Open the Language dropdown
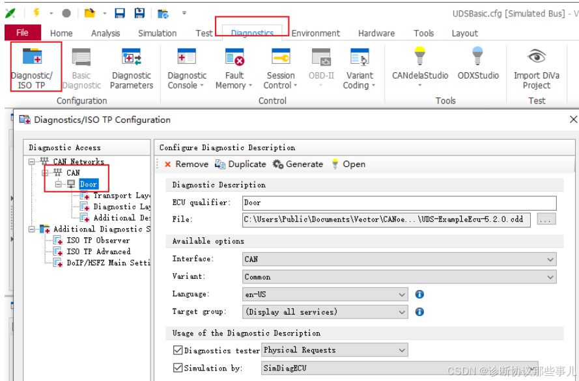The image size is (579, 381). [x=325, y=295]
